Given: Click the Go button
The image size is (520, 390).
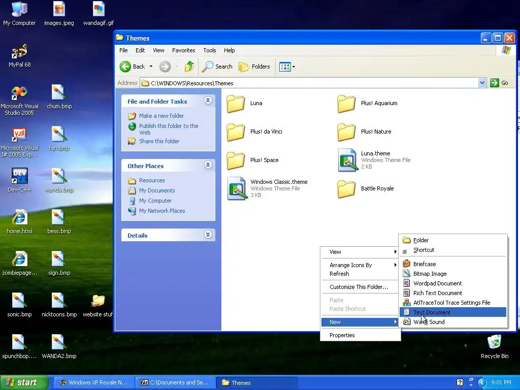Looking at the screenshot, I should 499,83.
